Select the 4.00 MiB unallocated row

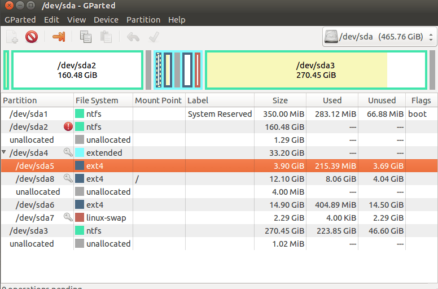(219, 191)
